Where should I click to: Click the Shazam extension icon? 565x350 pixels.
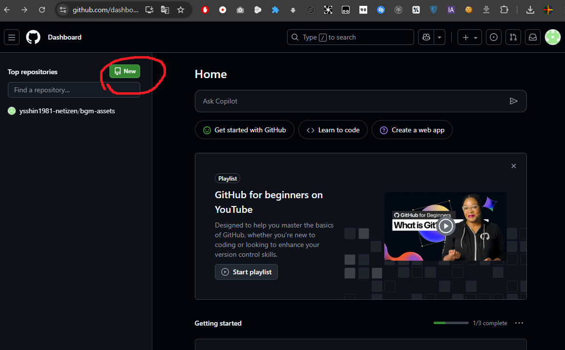[x=381, y=10]
